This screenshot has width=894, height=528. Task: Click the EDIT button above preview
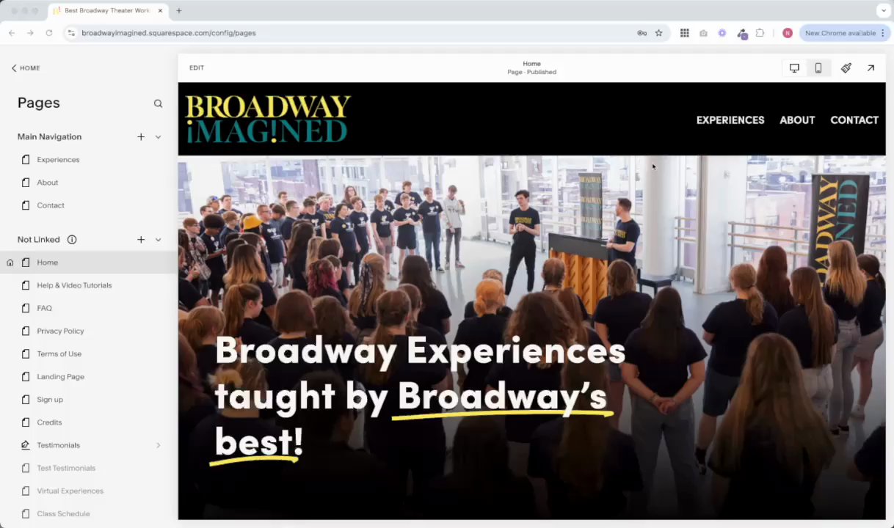tap(197, 67)
